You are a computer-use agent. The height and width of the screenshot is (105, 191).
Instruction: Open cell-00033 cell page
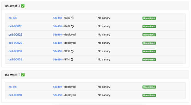(x=15, y=59)
